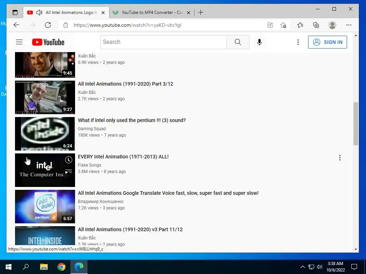Open the volume icon in system tray
The image size is (366, 274).
click(320, 267)
